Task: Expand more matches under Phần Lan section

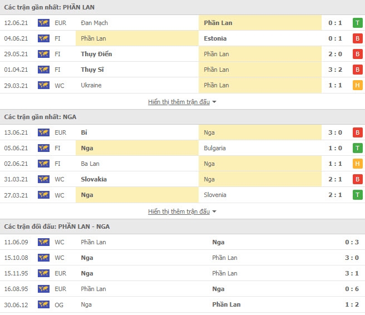Action: [x=179, y=102]
